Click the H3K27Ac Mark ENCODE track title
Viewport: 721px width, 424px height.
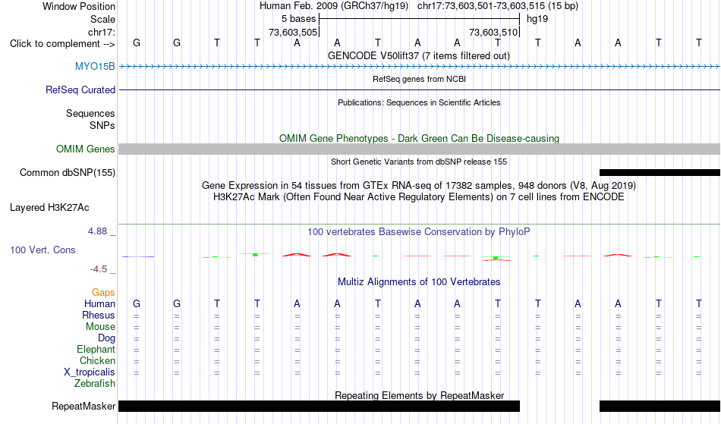coord(419,196)
